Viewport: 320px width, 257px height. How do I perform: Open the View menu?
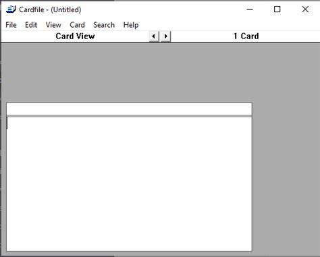click(53, 25)
